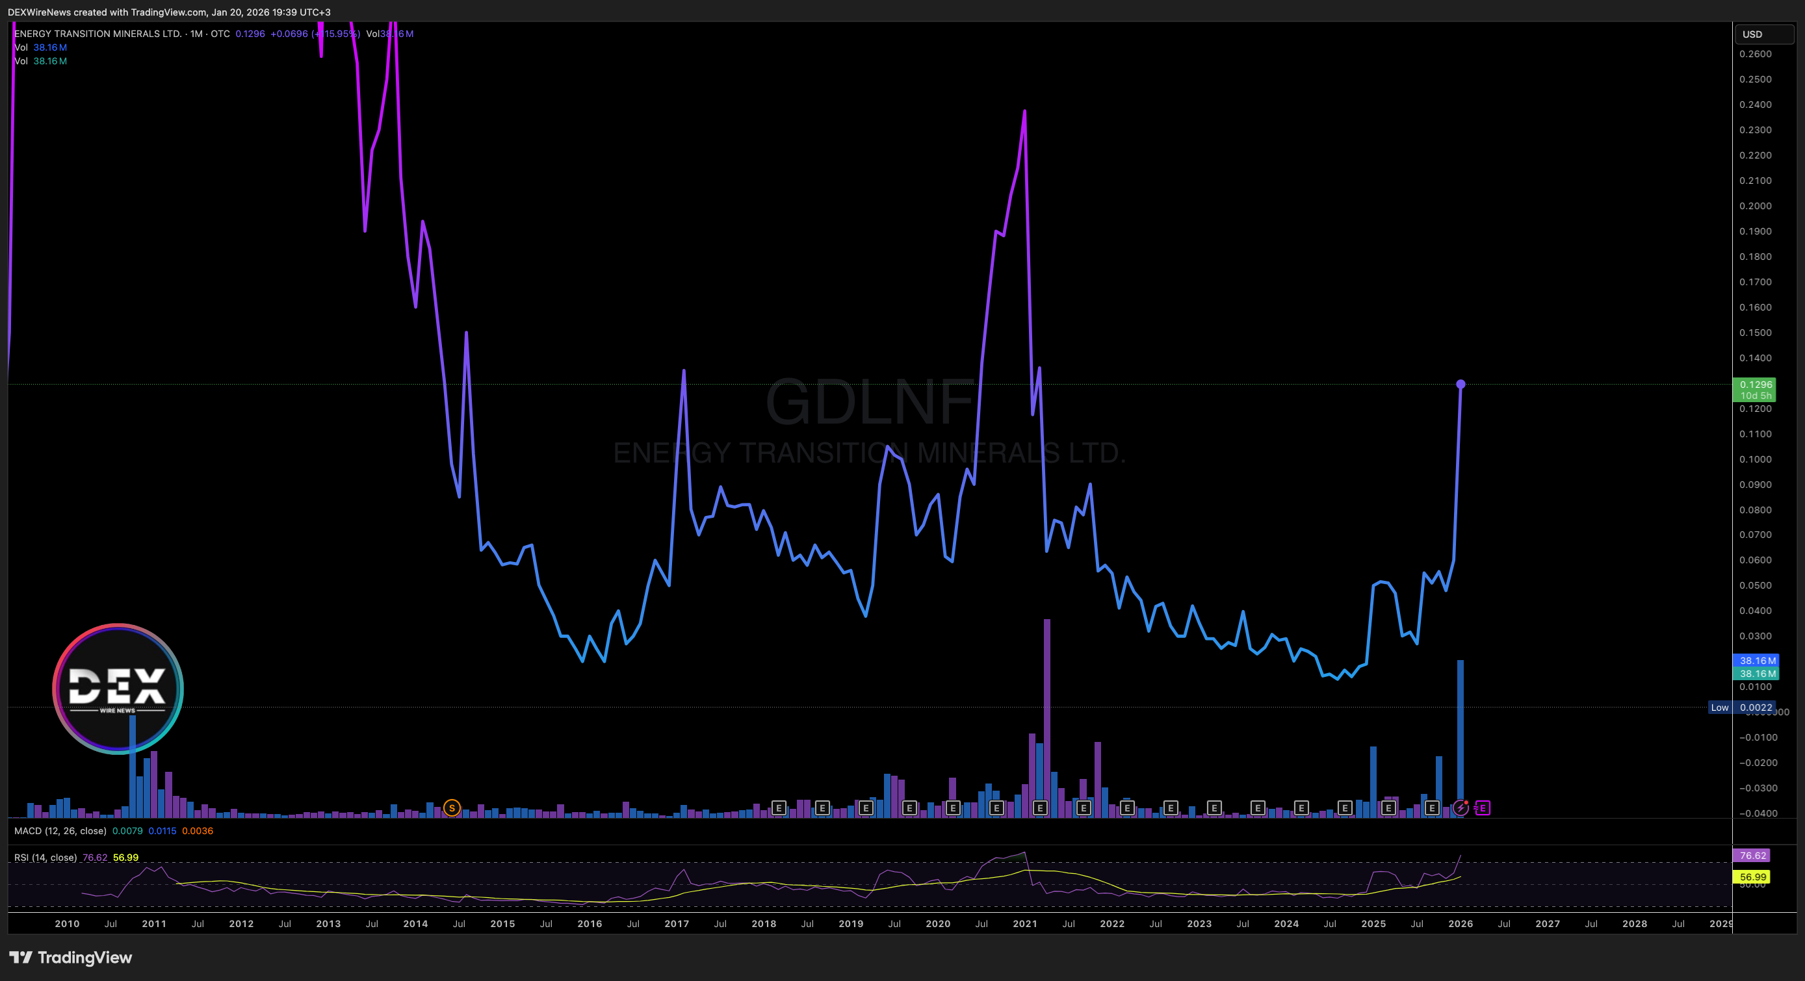This screenshot has width=1805, height=981.
Task: Click the orange split marker near 2014
Action: [x=452, y=808]
